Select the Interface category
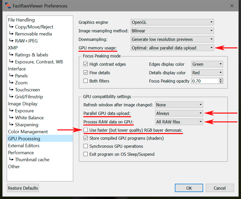 pyautogui.click(x=17, y=69)
